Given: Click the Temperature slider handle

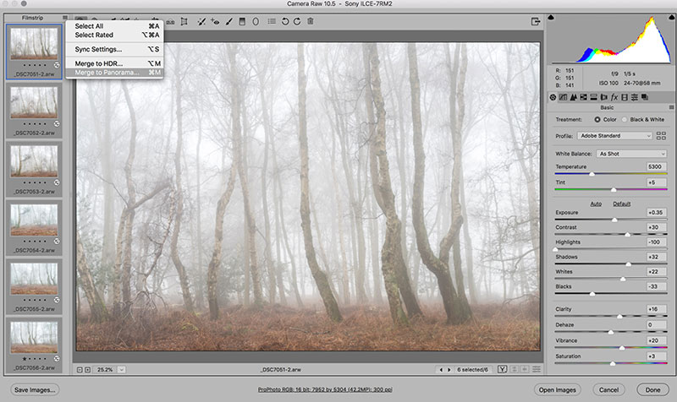Looking at the screenshot, I should pyautogui.click(x=592, y=174).
